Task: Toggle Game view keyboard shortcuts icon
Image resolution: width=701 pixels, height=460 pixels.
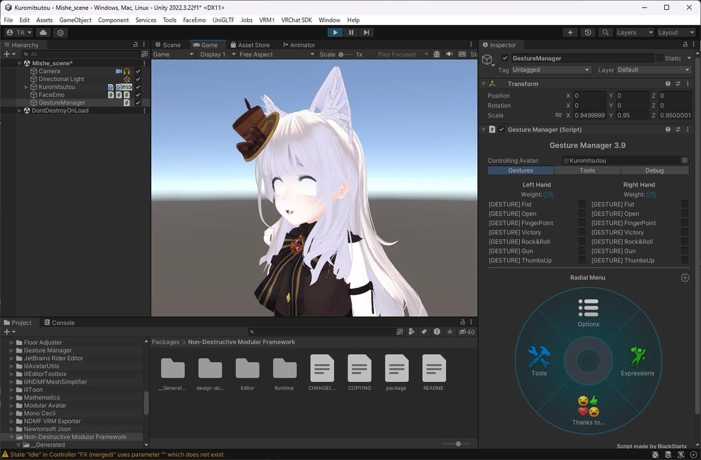Action: (462, 54)
